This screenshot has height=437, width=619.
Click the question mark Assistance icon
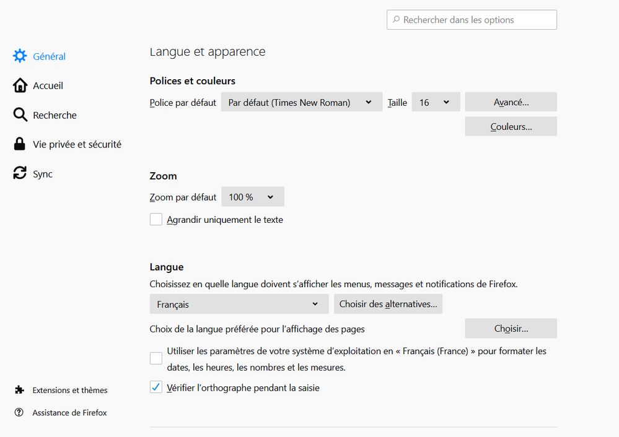pos(19,412)
